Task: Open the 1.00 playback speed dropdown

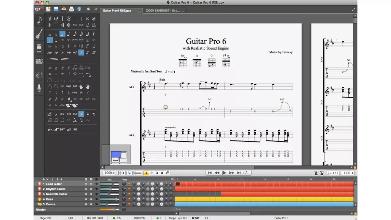Action: [348, 173]
